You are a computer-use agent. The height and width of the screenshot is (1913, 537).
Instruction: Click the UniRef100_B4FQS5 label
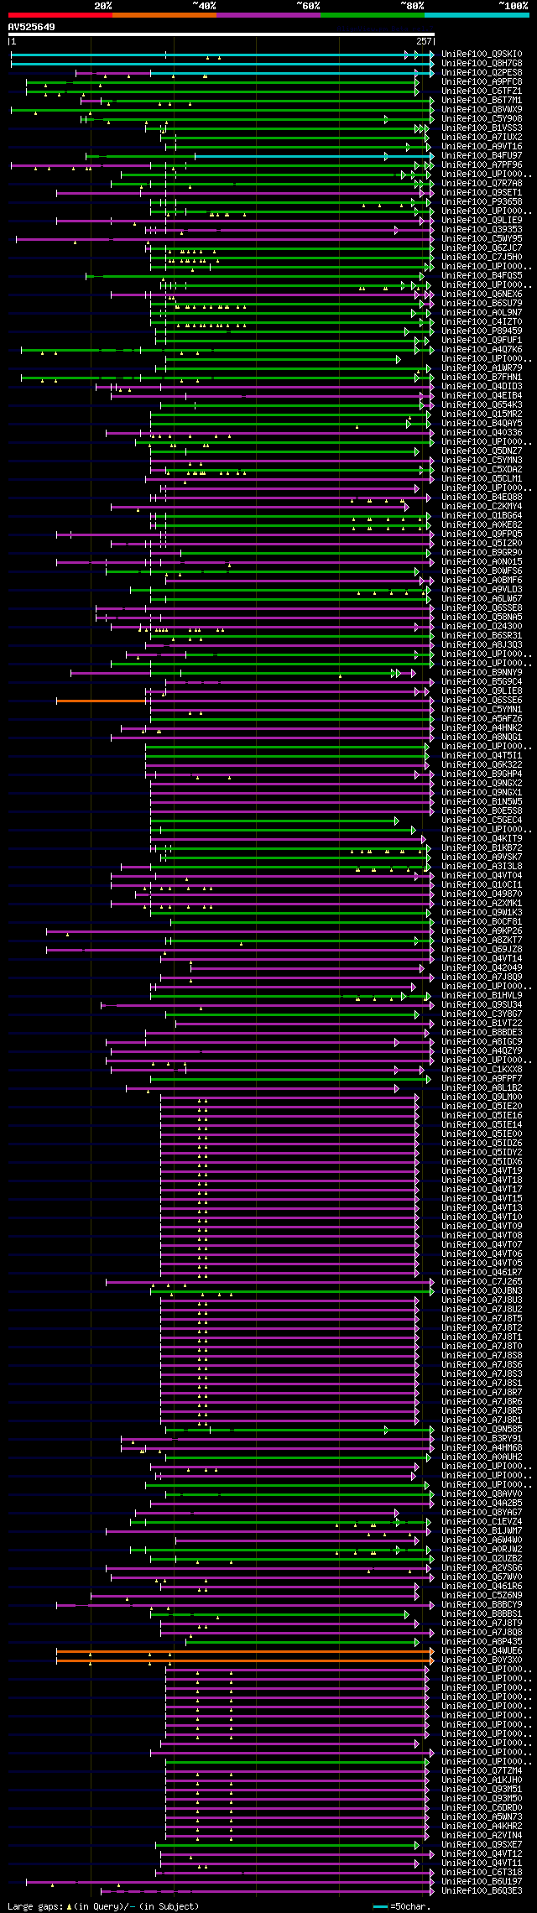pyautogui.click(x=482, y=276)
